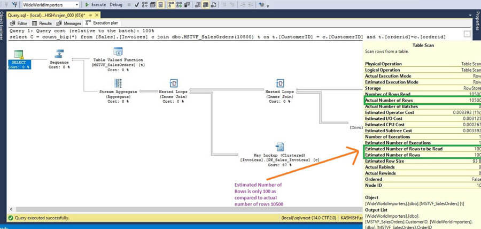The image size is (481, 229).
Task: Select the Nested Loops operator nearest the tooltip
Action: (x=280, y=90)
